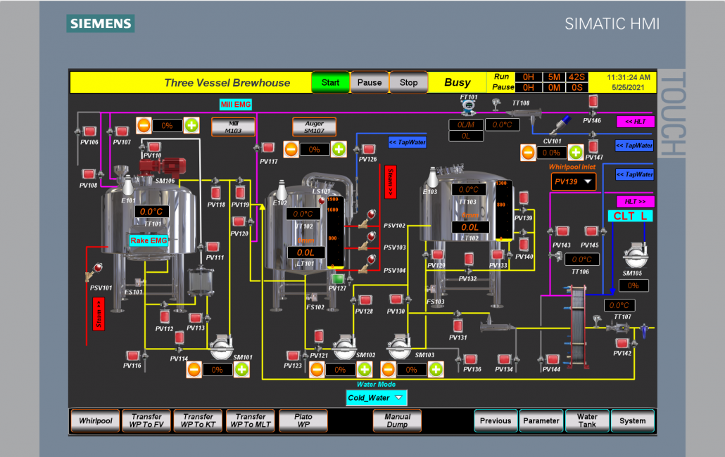Toggle valve PV117
This screenshot has width=725, height=457.
(268, 148)
